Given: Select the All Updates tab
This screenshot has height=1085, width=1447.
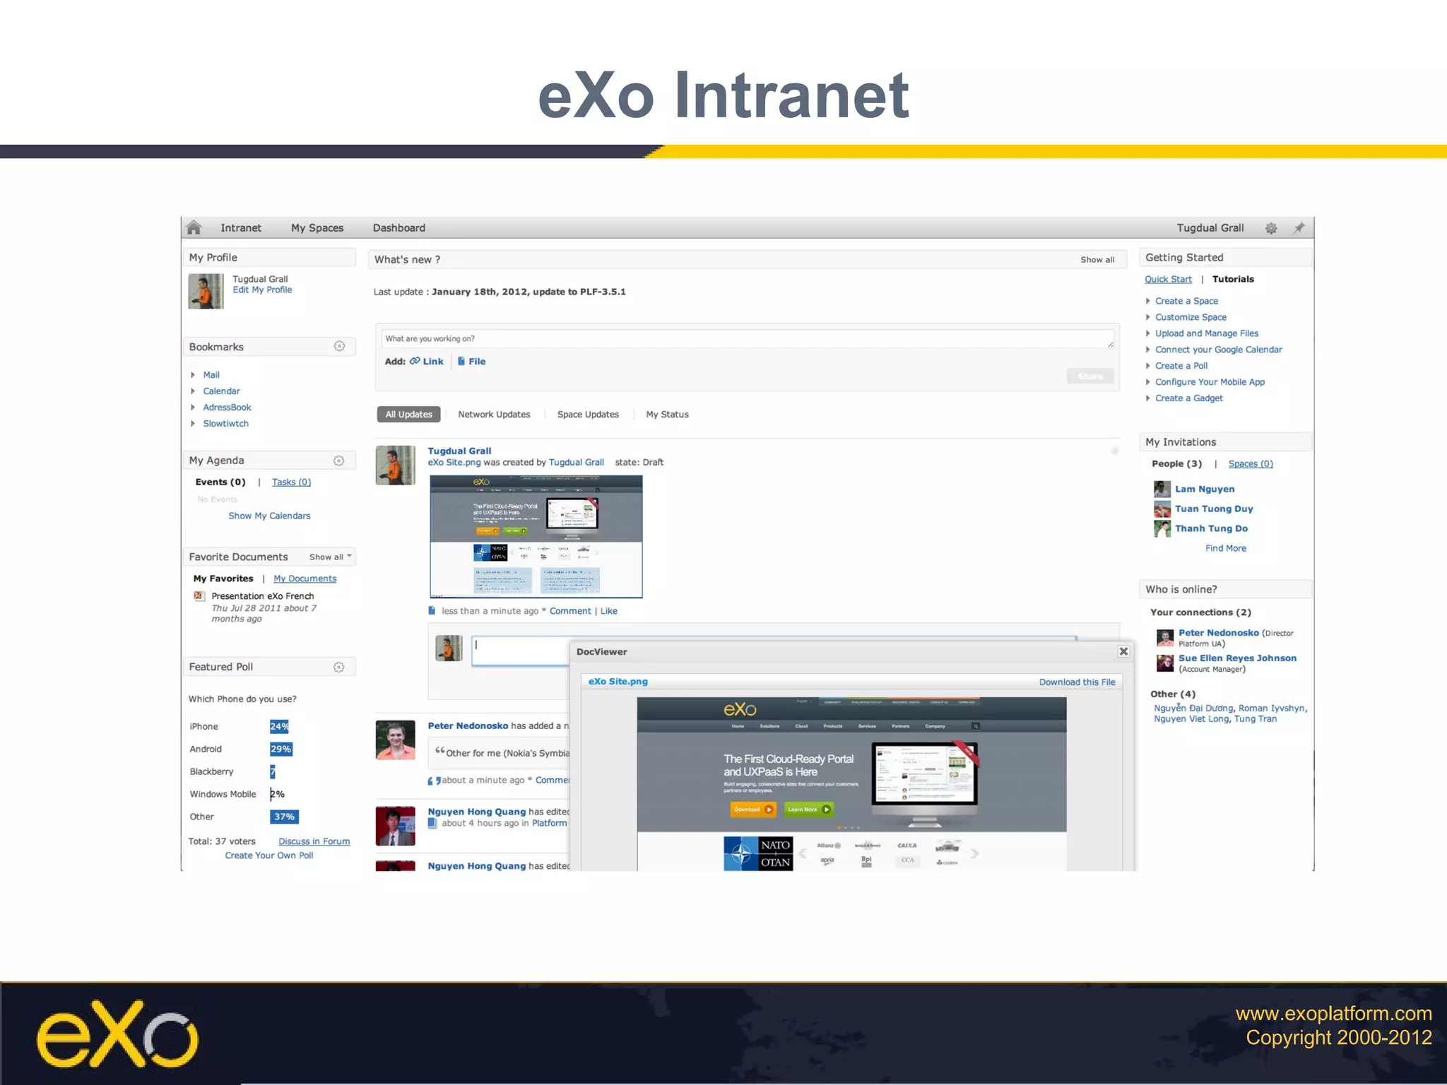Looking at the screenshot, I should tap(408, 414).
